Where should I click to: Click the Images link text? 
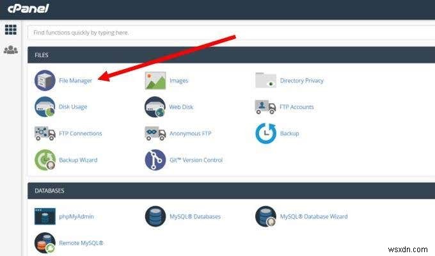click(179, 81)
